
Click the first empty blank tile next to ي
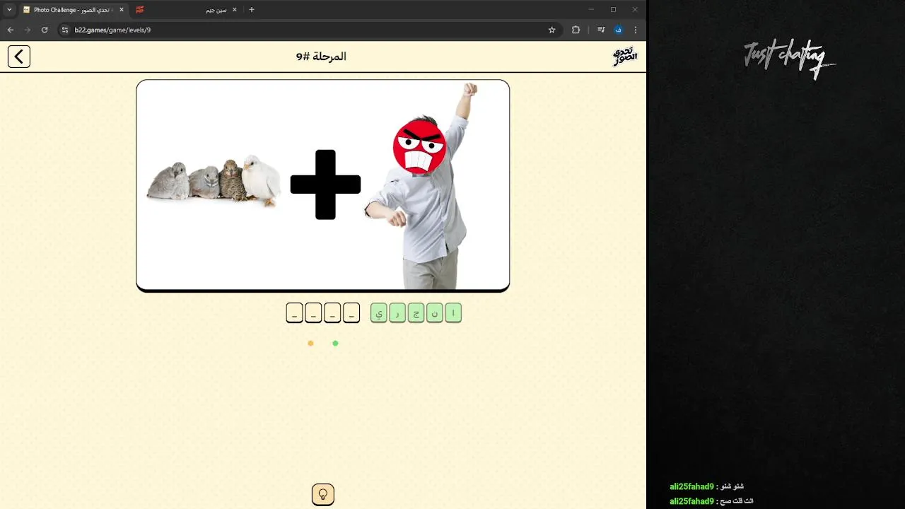pos(351,312)
